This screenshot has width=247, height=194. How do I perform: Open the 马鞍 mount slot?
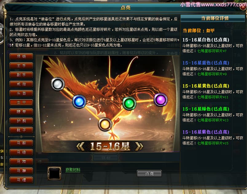click(x=21, y=143)
